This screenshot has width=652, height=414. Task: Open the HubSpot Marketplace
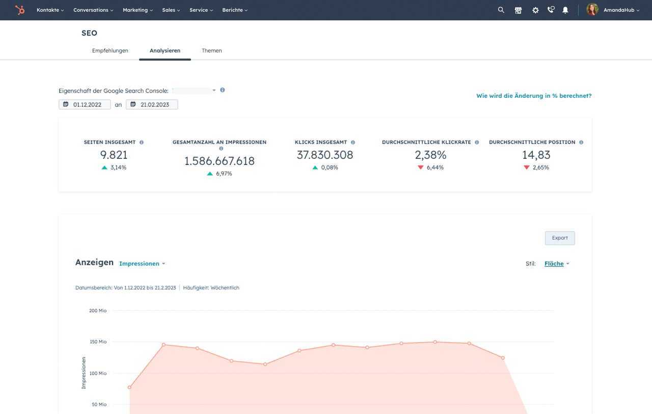518,10
